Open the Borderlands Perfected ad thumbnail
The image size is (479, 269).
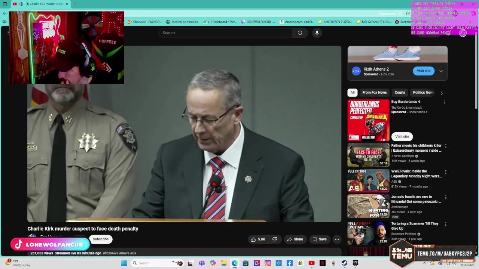point(368,120)
